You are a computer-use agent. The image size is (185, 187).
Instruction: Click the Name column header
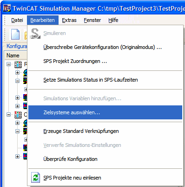(x=15, y=55)
